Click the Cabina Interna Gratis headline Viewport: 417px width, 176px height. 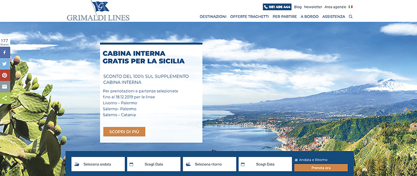coord(144,57)
